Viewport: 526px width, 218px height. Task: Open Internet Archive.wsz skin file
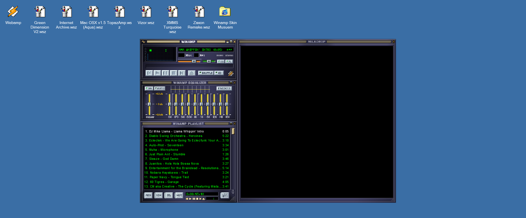(66, 18)
